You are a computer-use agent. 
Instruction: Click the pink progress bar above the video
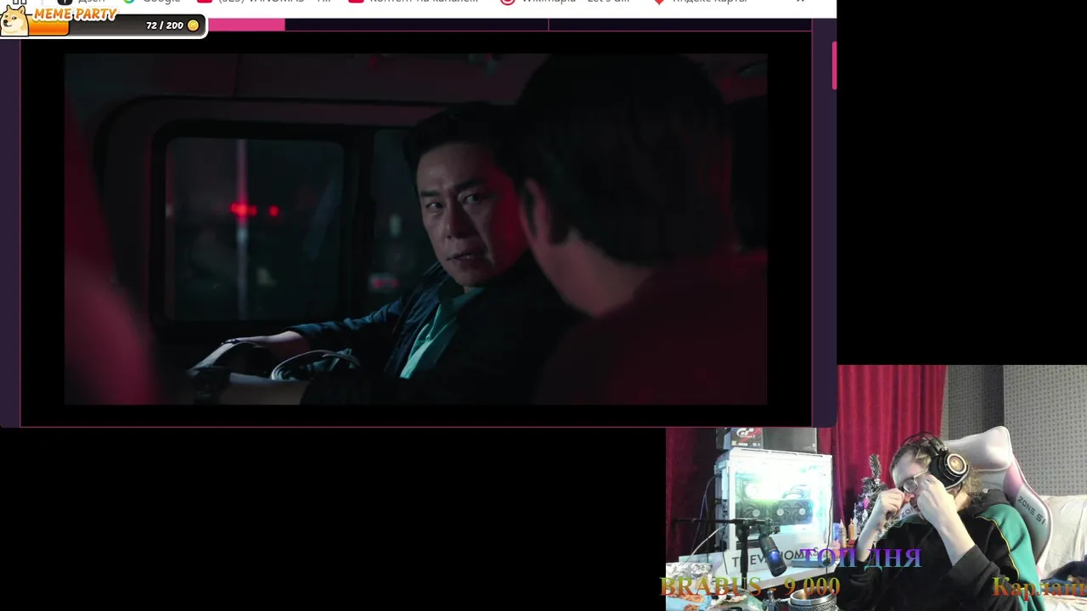coord(246,25)
